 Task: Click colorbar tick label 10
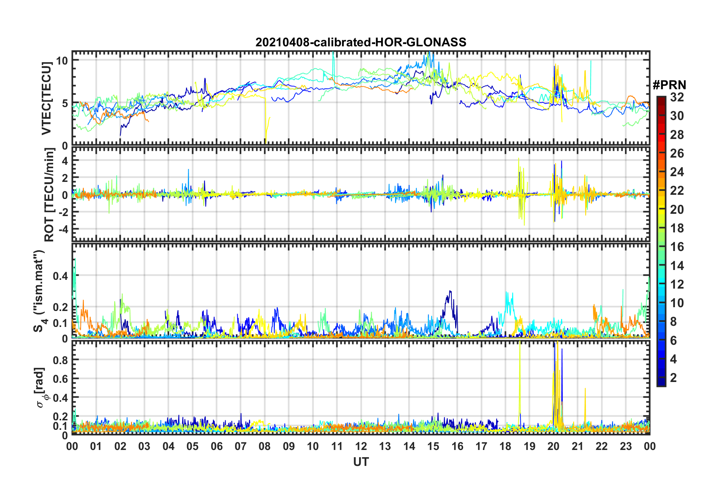(677, 303)
